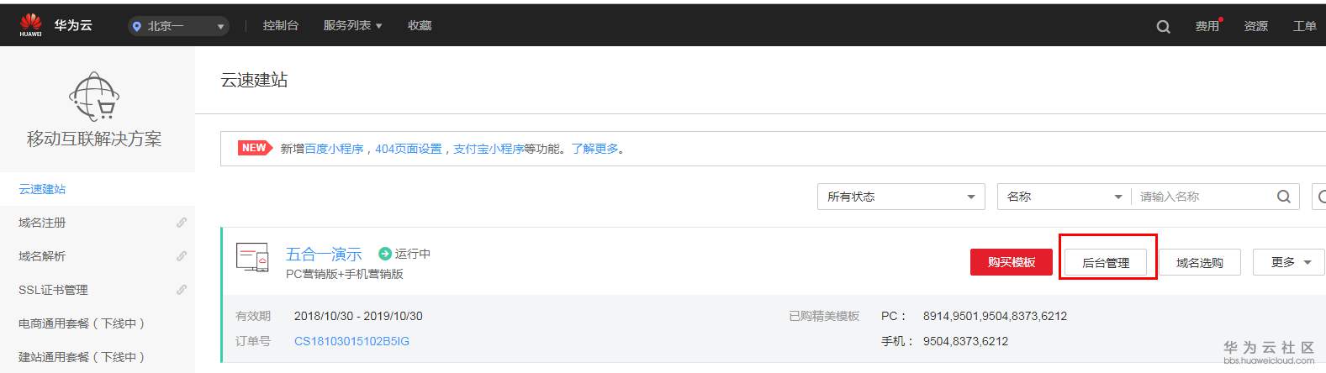Click the 云速建站 page heading
Viewport: 1326px width, 373px height.
(x=254, y=80)
